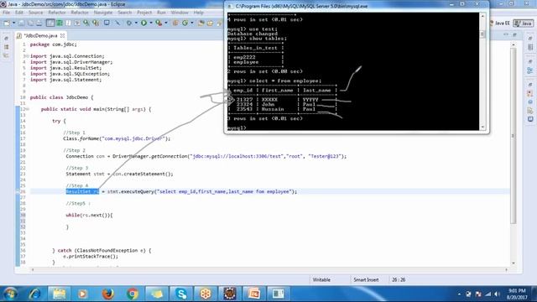Open the Project menu
The width and height of the screenshot is (537, 302).
[144, 13]
